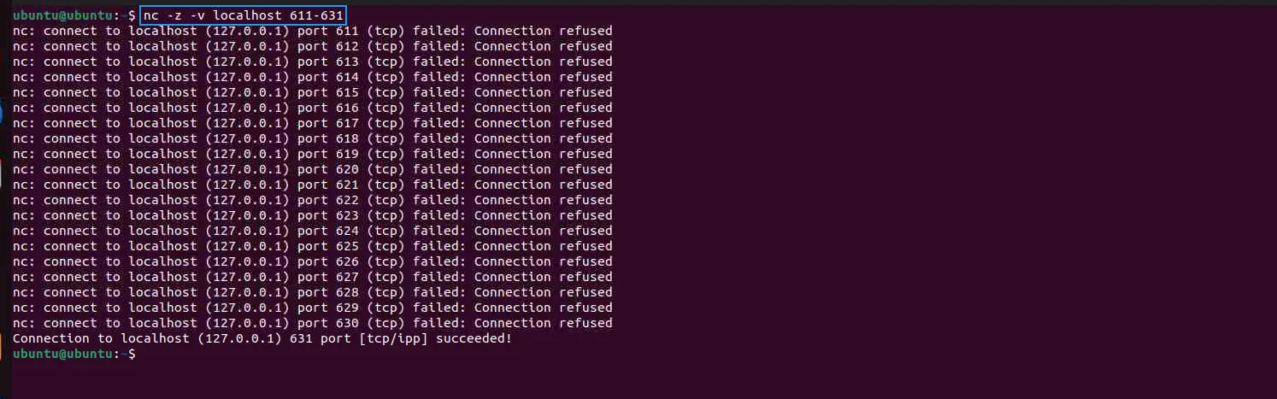Click the port 620 connection refused line
This screenshot has width=1277, height=399.
(313, 169)
